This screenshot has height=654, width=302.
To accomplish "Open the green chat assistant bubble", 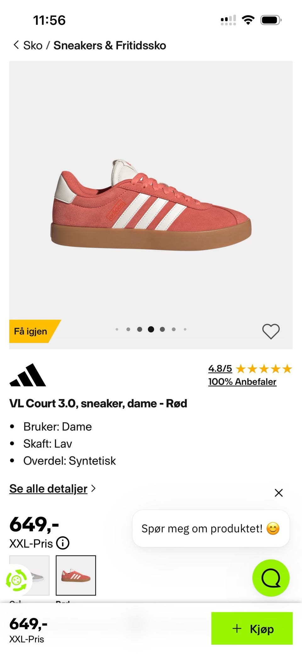I will [271, 578].
